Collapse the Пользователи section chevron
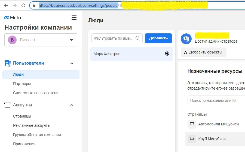The image size is (245, 152). pyautogui.click(x=72, y=63)
